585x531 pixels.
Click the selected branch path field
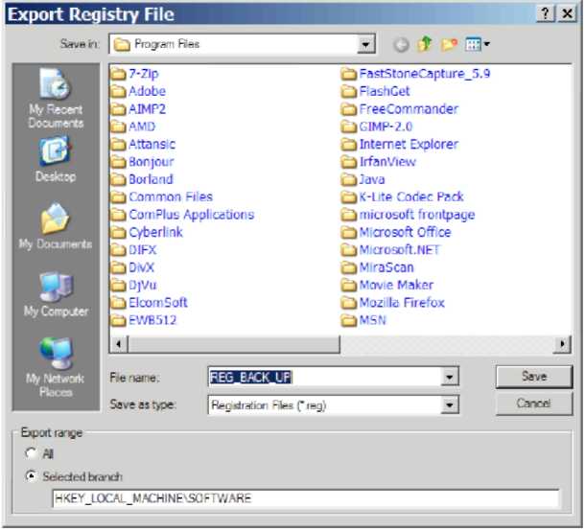click(306, 498)
